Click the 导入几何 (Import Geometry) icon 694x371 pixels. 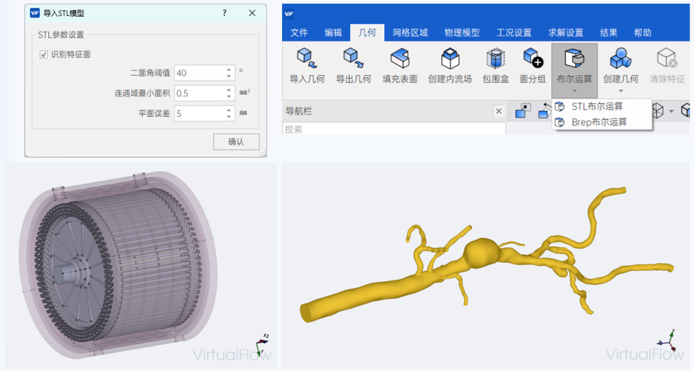(x=307, y=59)
